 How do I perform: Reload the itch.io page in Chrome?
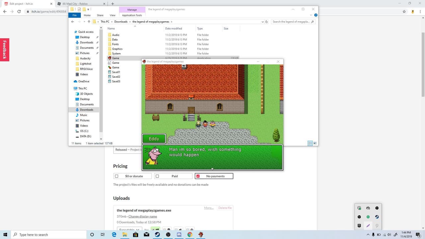tap(19, 11)
